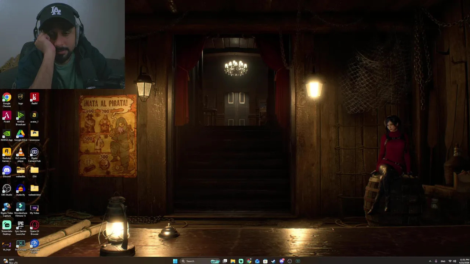Viewport: 470px width, 264px height.
Task: Open Microsoft Store from taskbar
Action: 265,261
